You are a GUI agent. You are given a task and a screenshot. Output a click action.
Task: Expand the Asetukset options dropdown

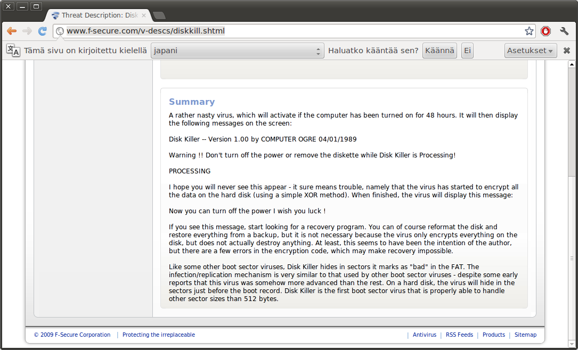[x=531, y=51]
